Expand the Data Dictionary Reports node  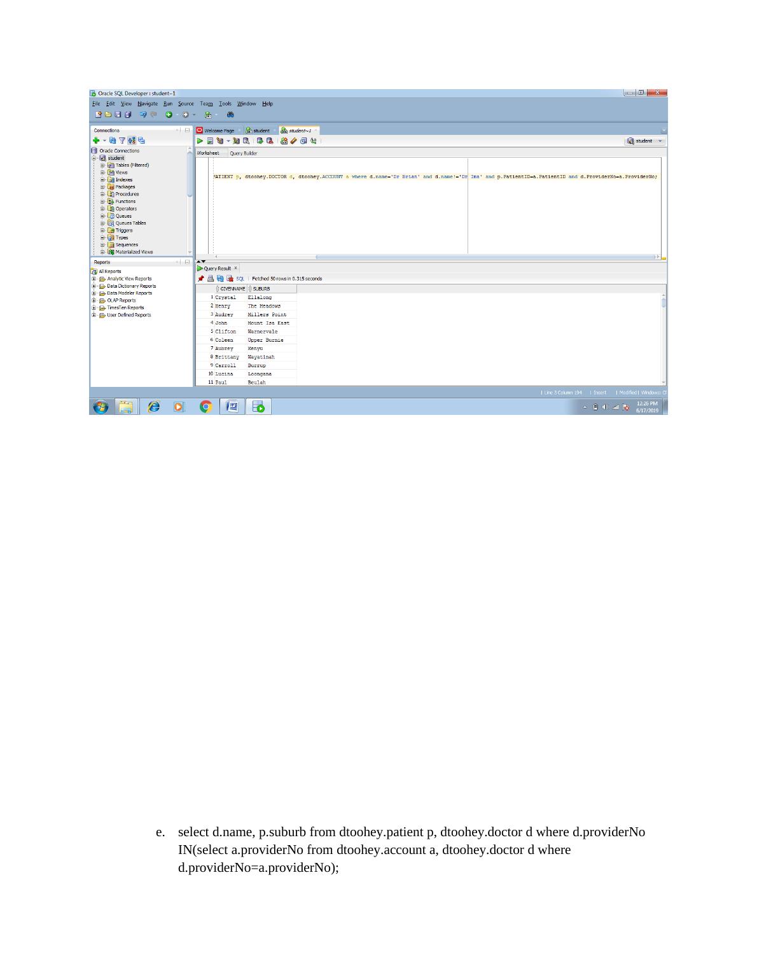click(94, 286)
